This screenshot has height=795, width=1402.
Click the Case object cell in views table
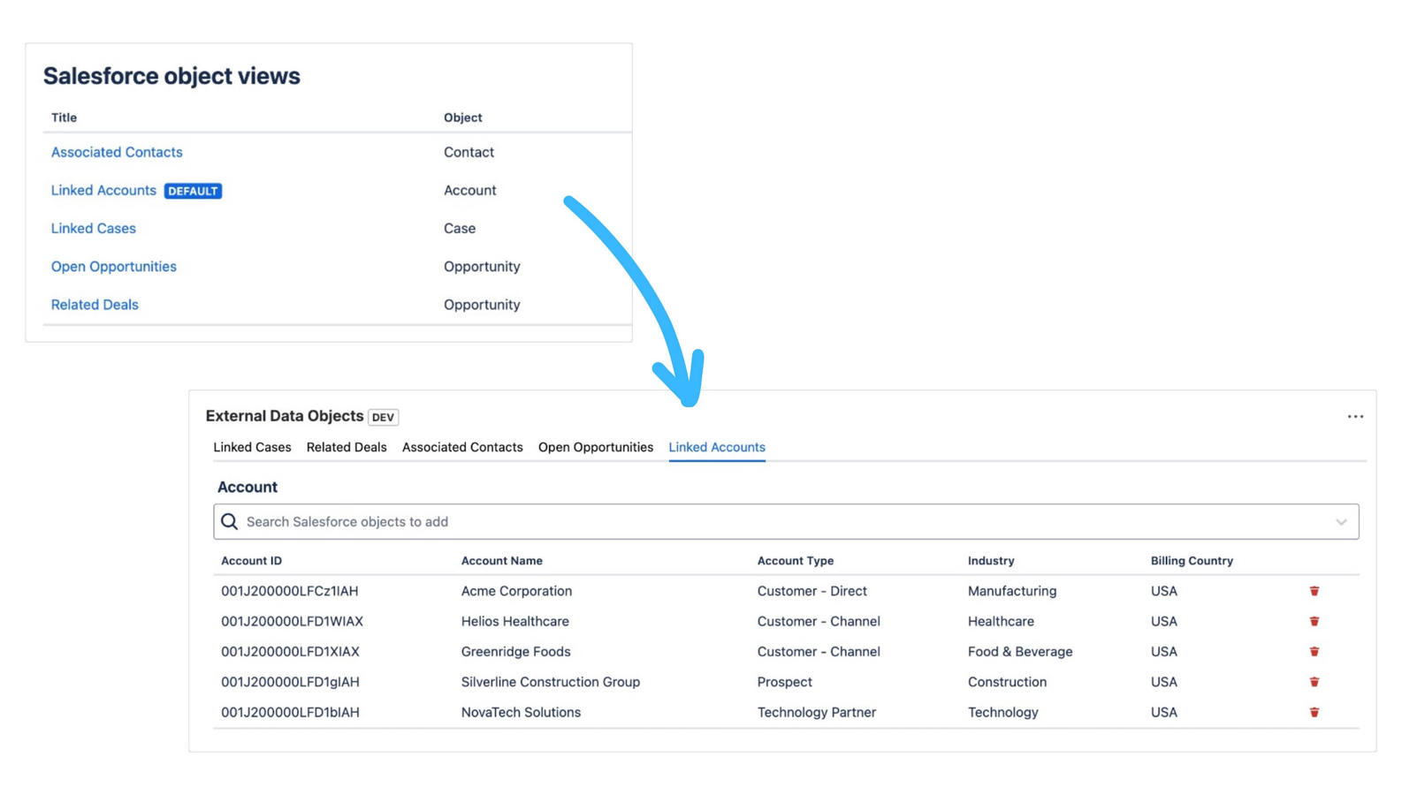[x=460, y=228]
